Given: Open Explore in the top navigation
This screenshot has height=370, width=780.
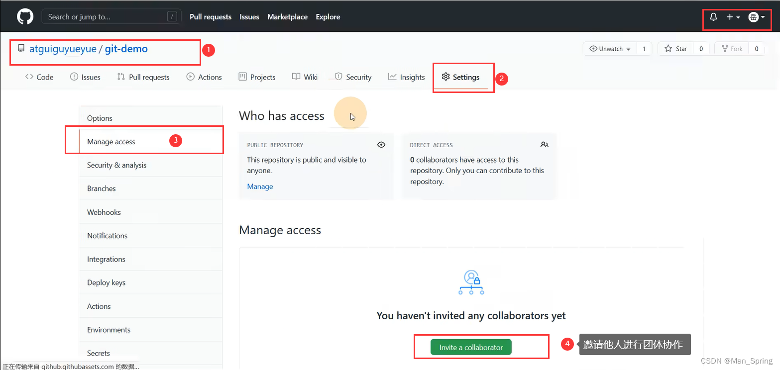Looking at the screenshot, I should (328, 17).
